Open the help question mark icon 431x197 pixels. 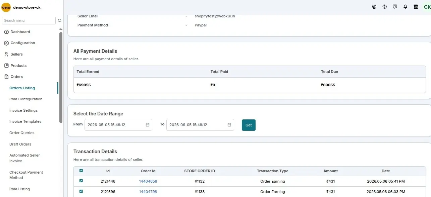point(385,7)
